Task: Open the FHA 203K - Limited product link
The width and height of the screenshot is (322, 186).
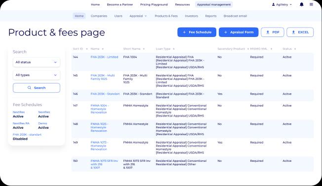Action: [104, 57]
